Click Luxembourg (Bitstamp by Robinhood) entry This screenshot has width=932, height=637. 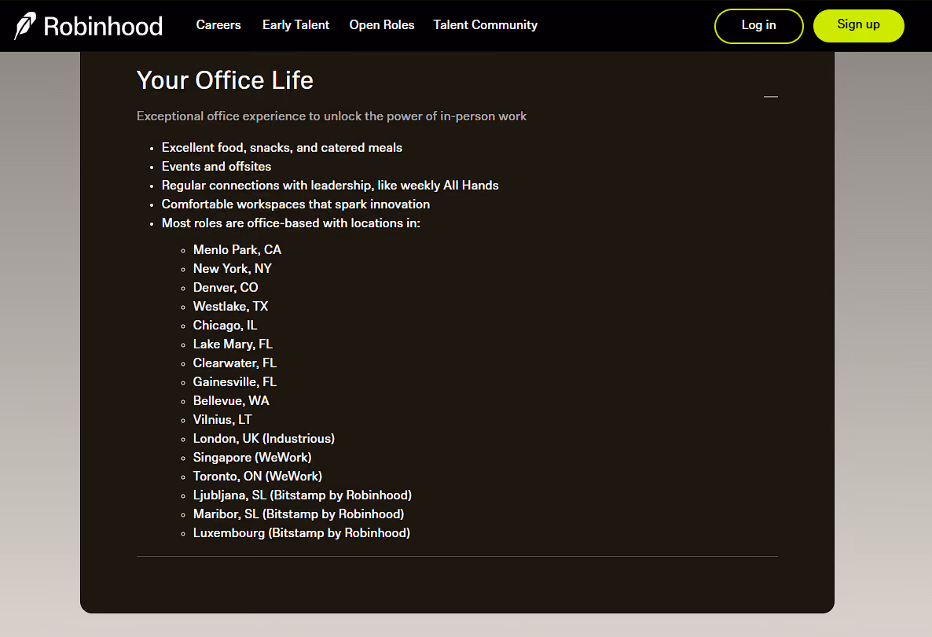(x=301, y=533)
